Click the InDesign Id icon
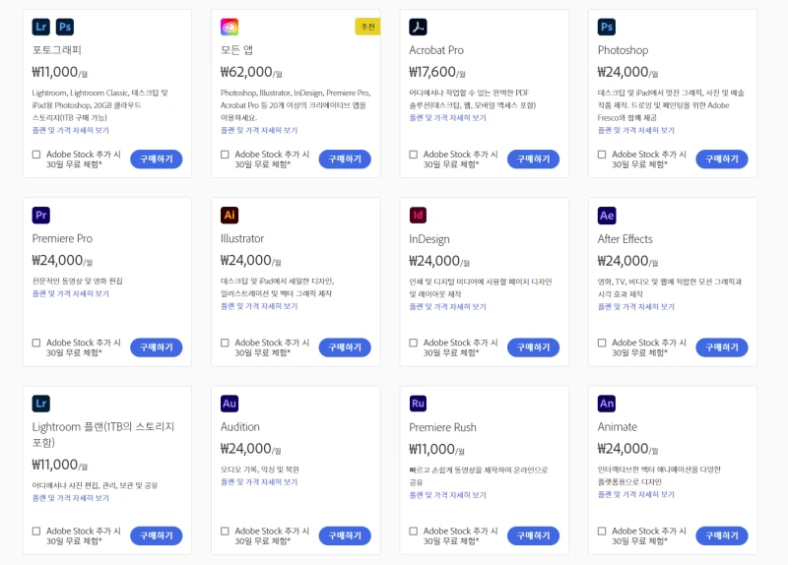The width and height of the screenshot is (788, 565). (x=418, y=215)
